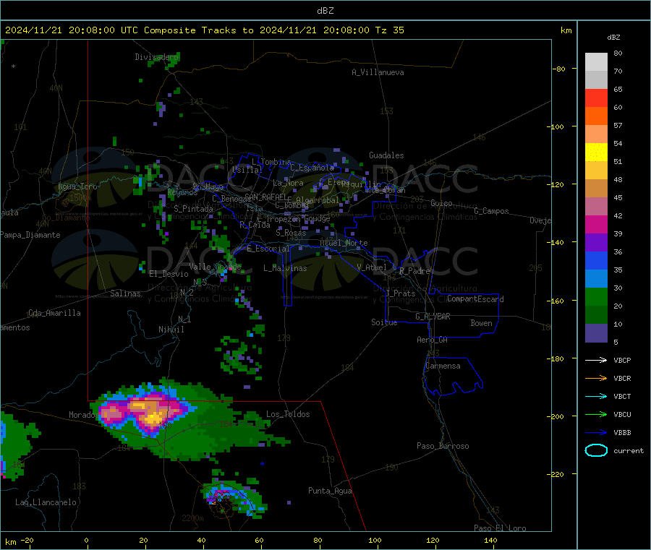Click the green VBCU arrow legend symbol
This screenshot has width=651, height=550.
click(x=596, y=414)
